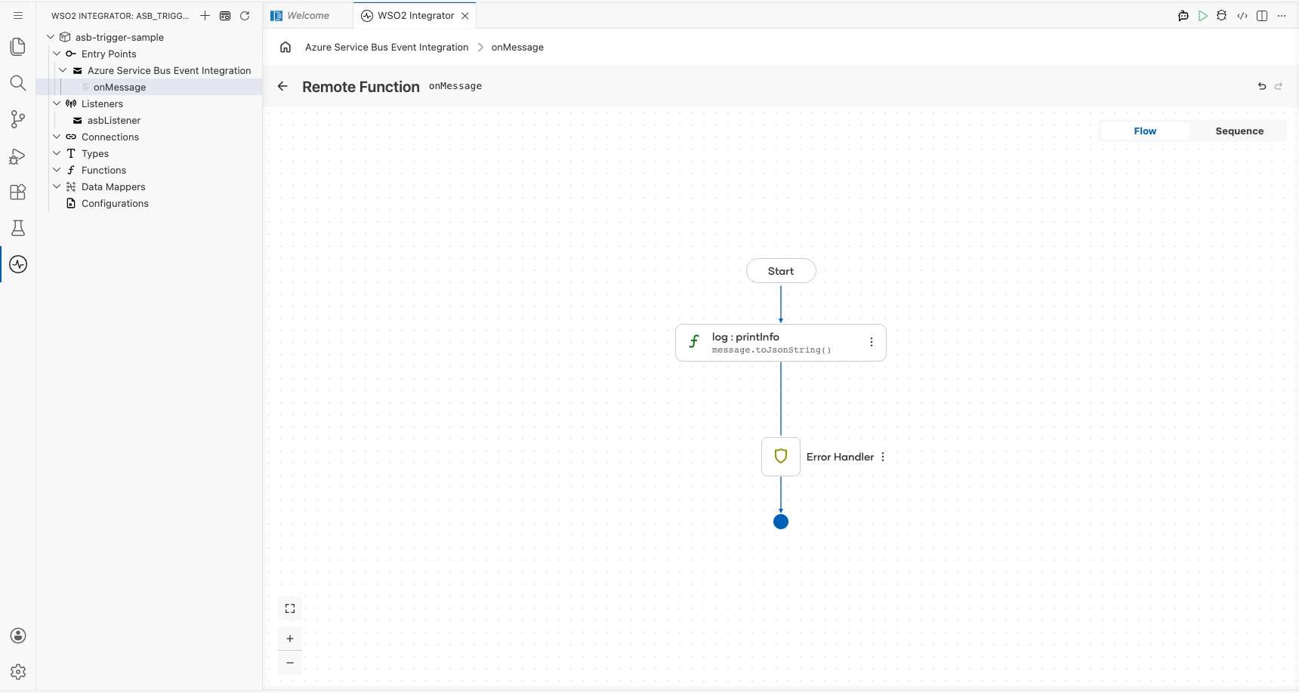Open the Explorer view in activity bar
The width and height of the screenshot is (1299, 693).
click(x=18, y=47)
